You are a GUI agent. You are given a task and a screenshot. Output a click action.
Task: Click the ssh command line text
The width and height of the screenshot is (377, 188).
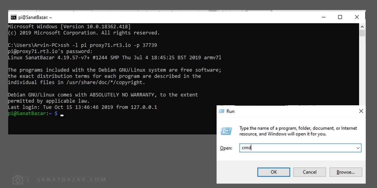click(82, 45)
